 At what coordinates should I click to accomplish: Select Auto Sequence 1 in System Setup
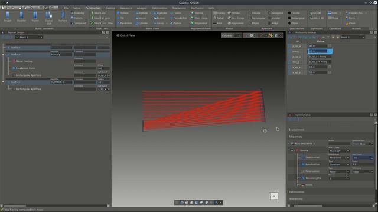[x=304, y=144]
